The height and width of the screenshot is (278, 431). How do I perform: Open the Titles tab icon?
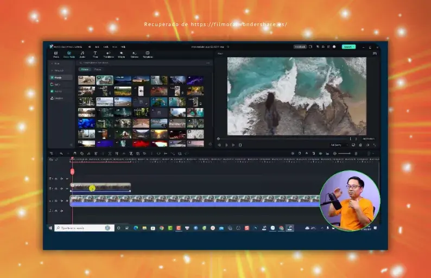[x=95, y=54]
